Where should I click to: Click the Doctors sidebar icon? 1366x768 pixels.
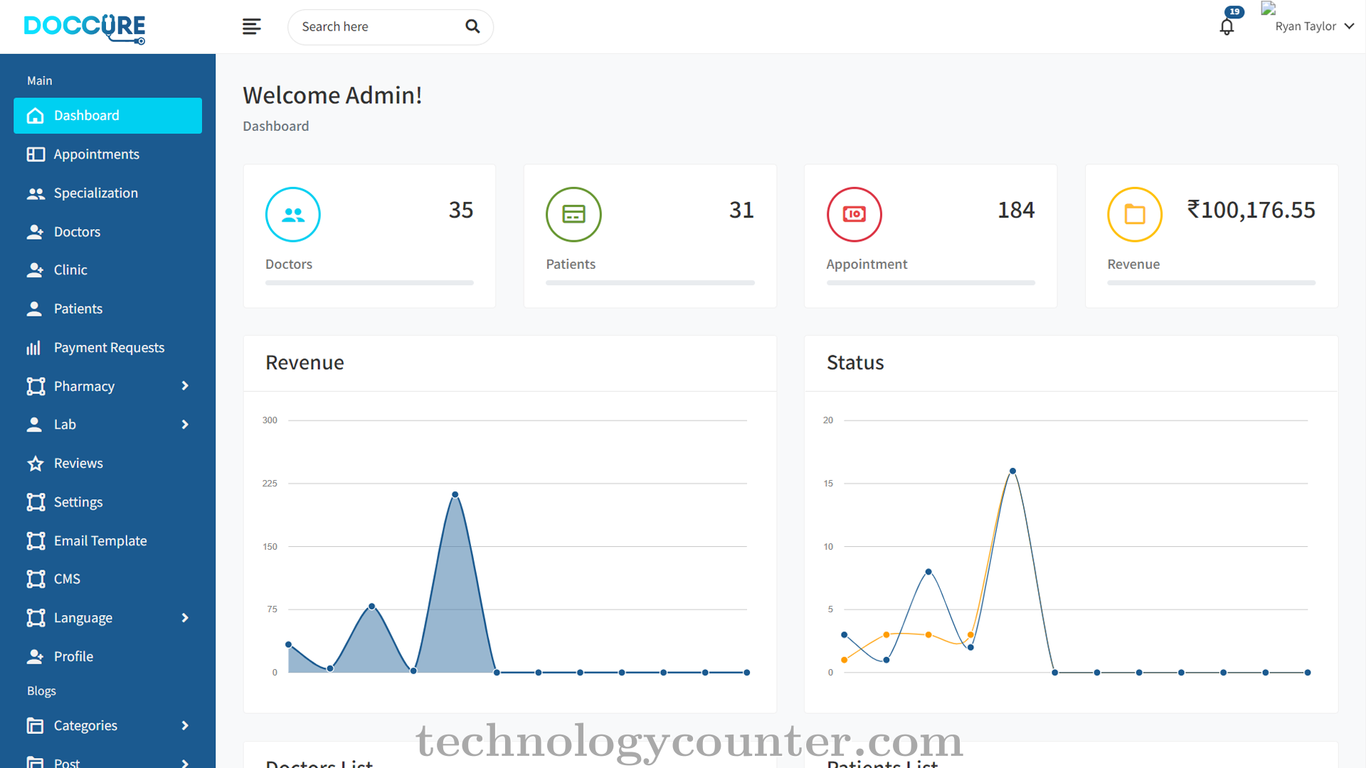tap(35, 232)
